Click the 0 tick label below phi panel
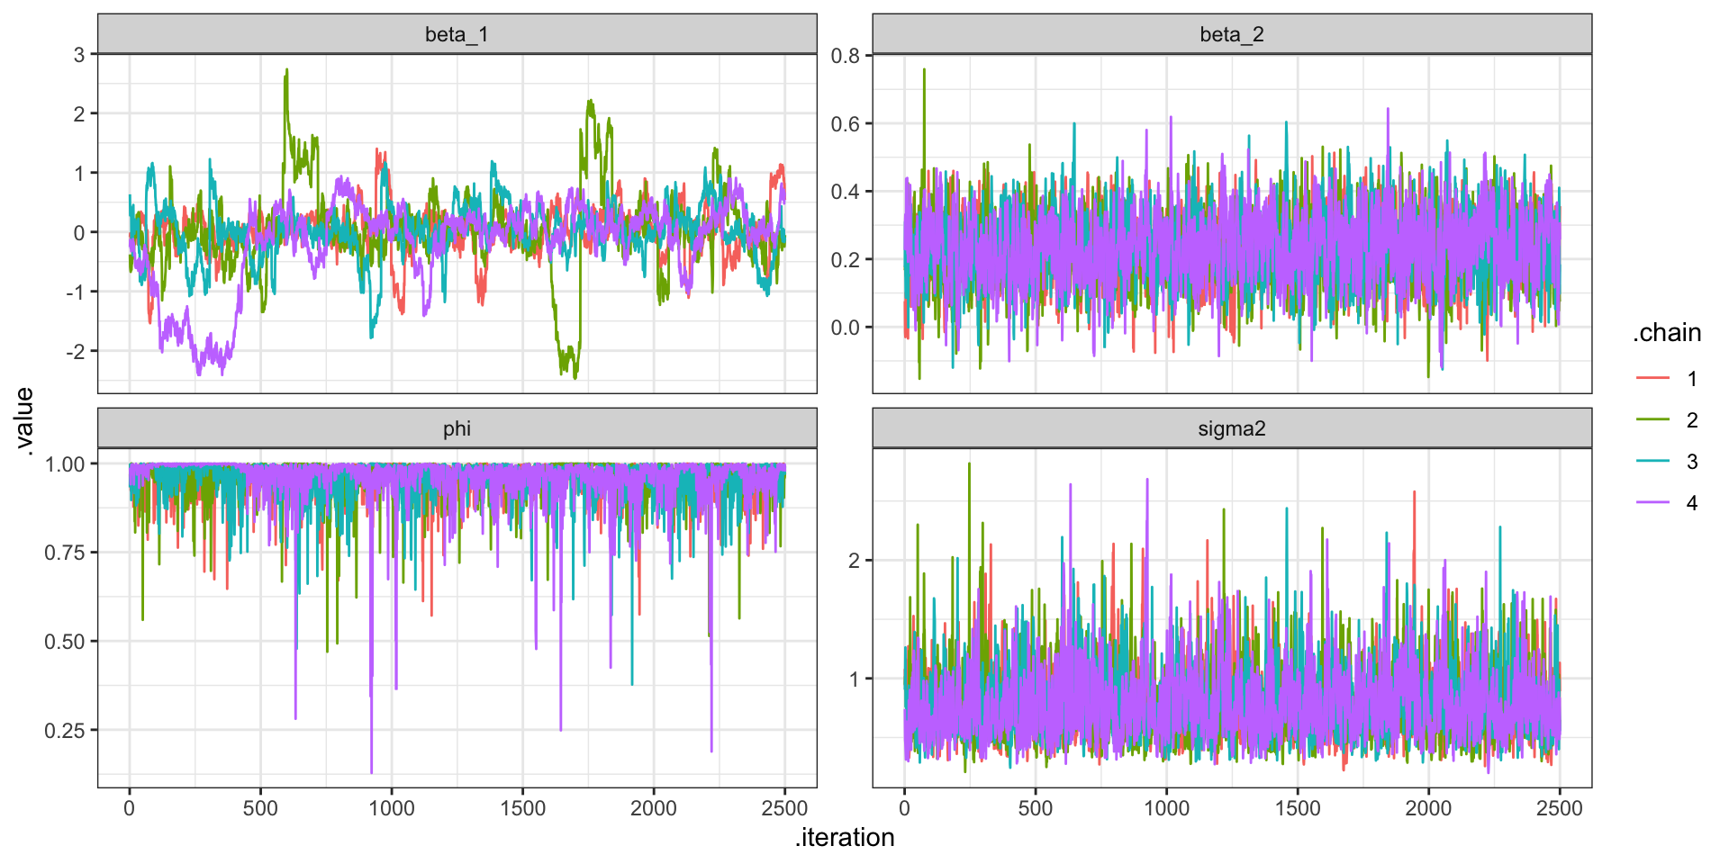Viewport: 1729px width, 864px height. click(130, 808)
